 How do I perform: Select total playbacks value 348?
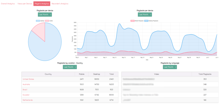point(205,84)
